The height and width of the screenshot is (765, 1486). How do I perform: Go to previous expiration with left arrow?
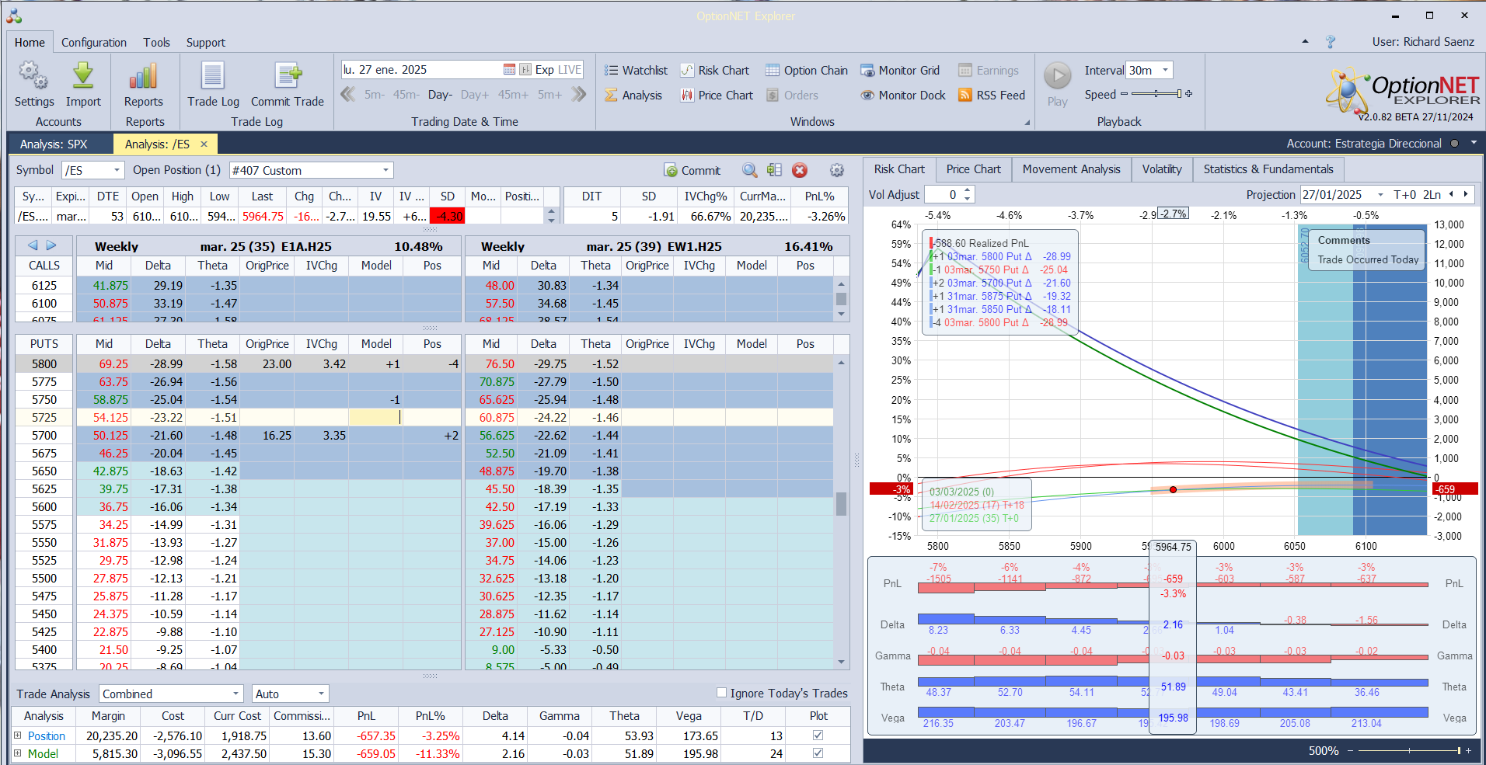coord(33,245)
